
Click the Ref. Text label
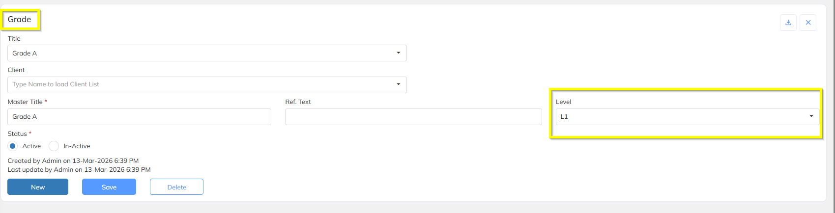click(x=298, y=102)
